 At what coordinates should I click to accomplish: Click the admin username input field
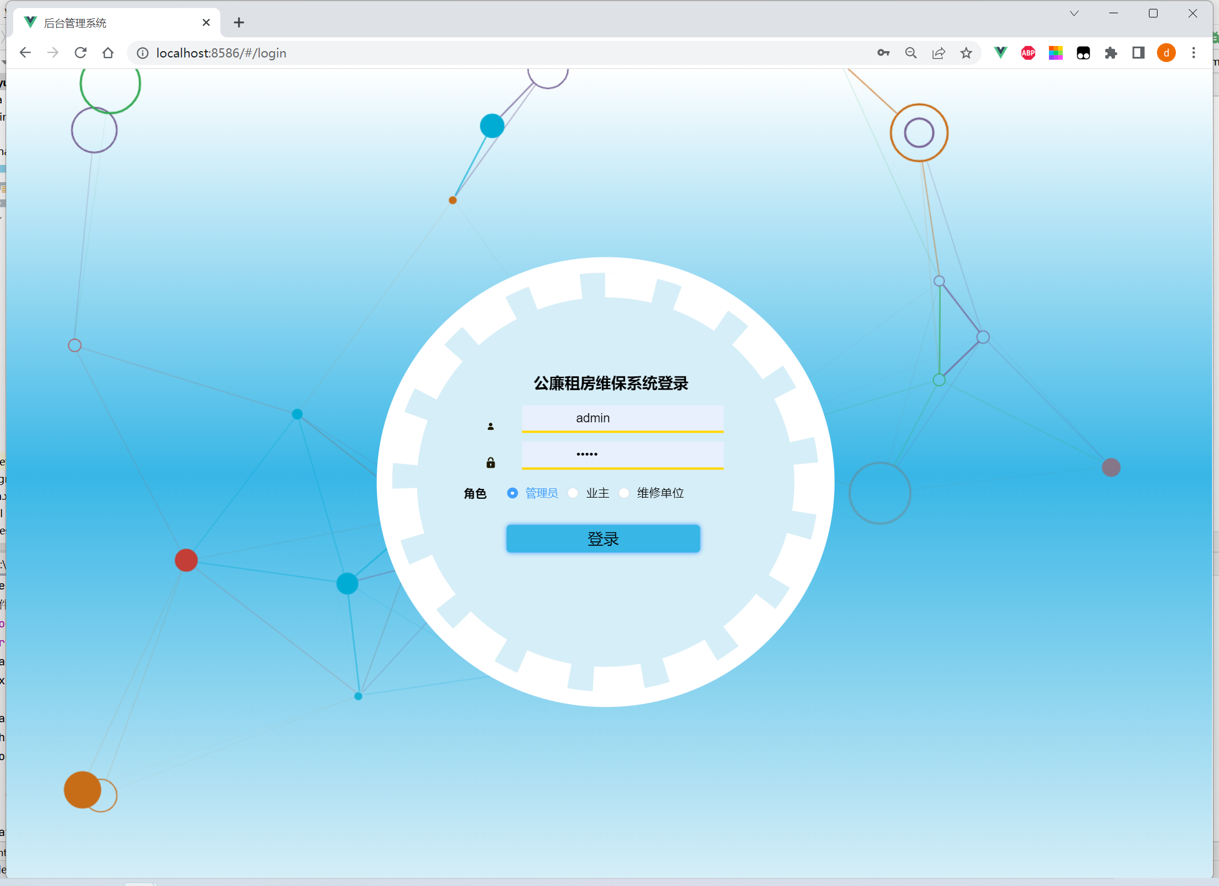click(x=622, y=418)
